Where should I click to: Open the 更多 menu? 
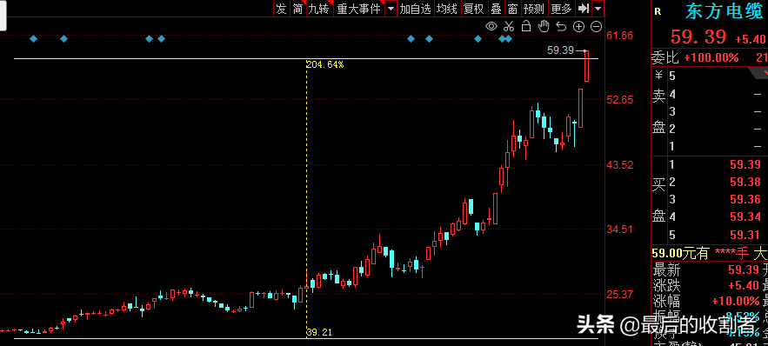561,9
